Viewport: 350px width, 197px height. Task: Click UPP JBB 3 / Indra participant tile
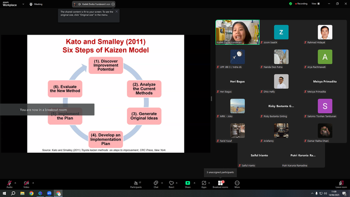(237, 57)
